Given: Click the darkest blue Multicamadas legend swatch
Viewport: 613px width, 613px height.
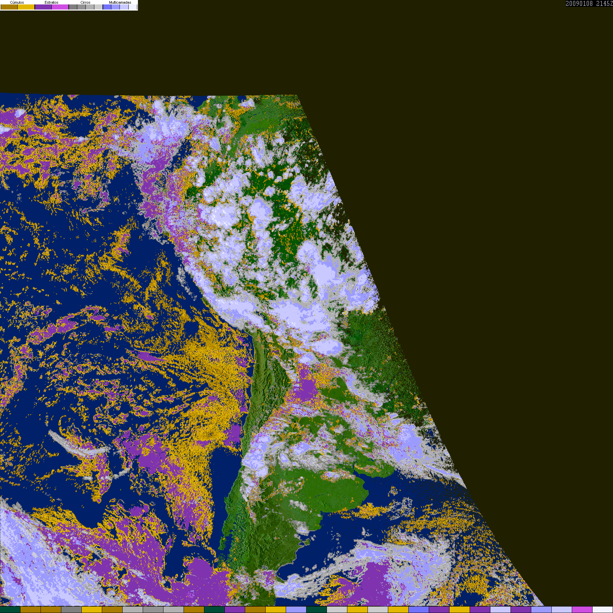Looking at the screenshot, I should [107, 7].
